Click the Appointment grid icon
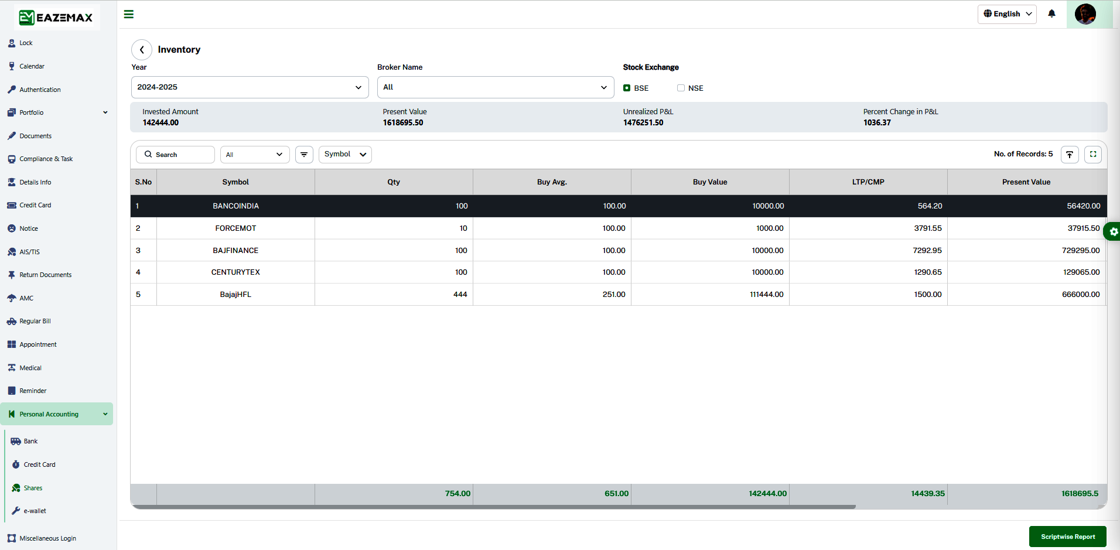 [x=12, y=344]
